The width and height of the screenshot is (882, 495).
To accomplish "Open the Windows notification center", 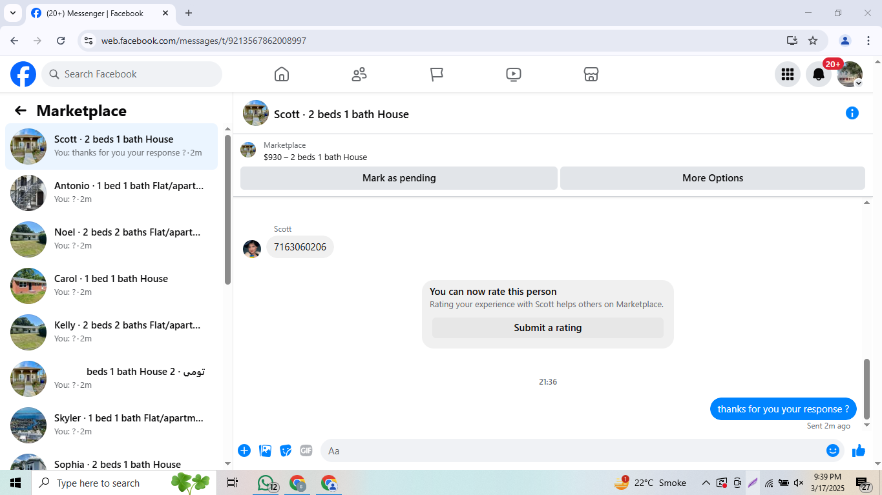I will click(863, 483).
